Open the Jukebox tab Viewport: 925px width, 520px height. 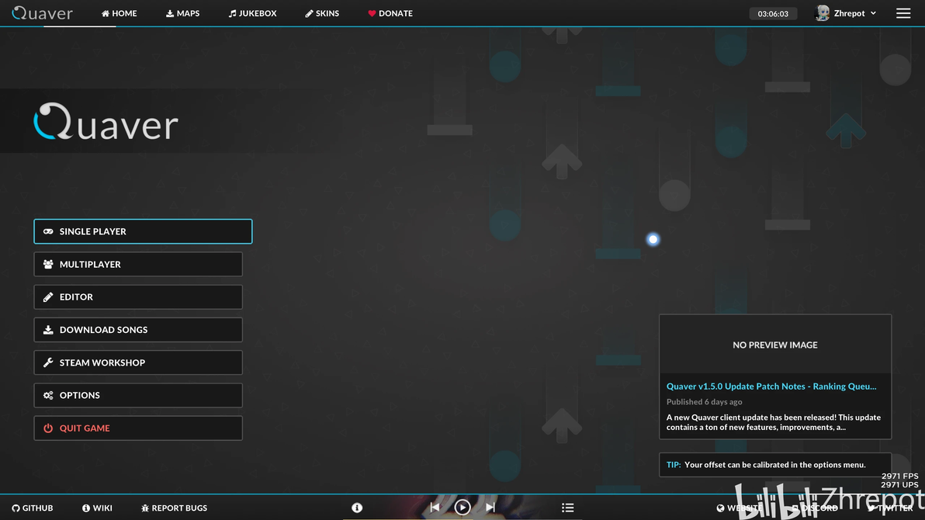pyautogui.click(x=252, y=13)
